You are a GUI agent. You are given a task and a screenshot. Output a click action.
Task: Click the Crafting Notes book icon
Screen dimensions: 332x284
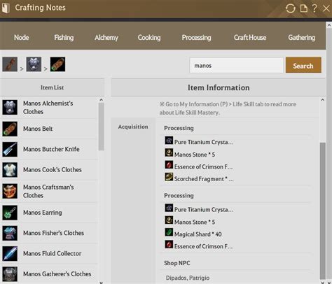point(6,8)
